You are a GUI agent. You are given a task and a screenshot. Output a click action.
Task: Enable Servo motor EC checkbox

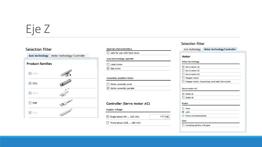click(183, 70)
